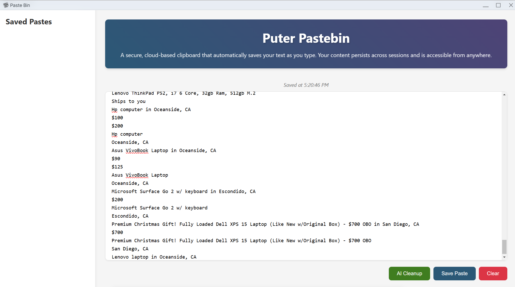This screenshot has height=287, width=515.
Task: Click the 'Saved at 5:20:46 PM' status text
Action: [306, 85]
